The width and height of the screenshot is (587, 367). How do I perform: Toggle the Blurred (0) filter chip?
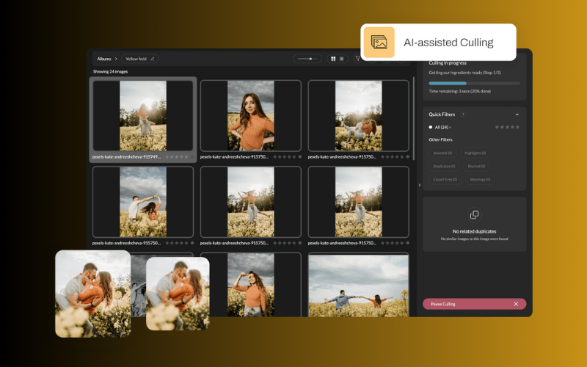click(475, 166)
